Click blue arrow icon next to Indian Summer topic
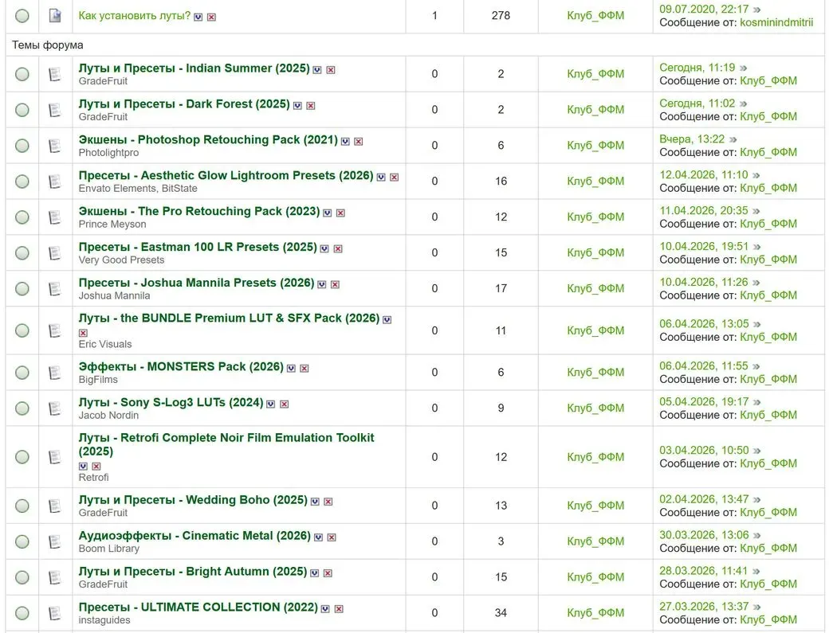 [317, 70]
